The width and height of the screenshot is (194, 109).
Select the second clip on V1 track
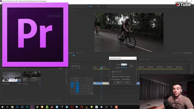click(106, 83)
